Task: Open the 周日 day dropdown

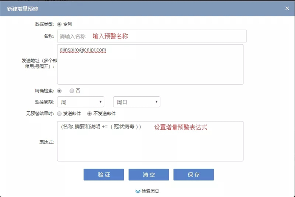Action: pos(136,102)
